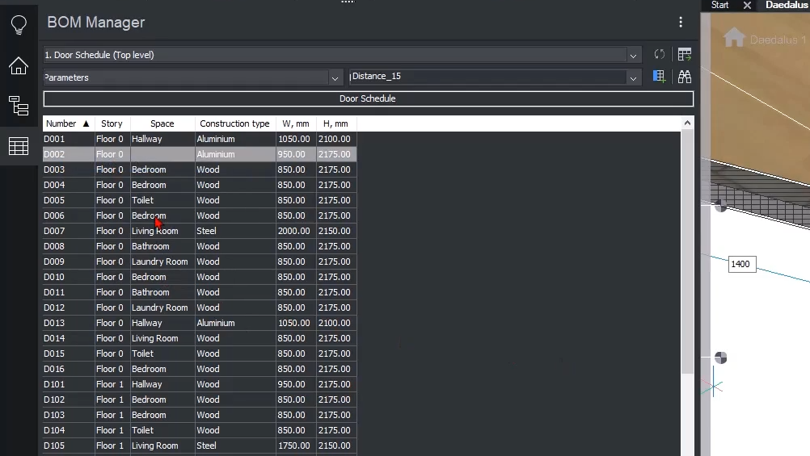Sort by the Number column header
Viewport: 810px width, 456px height.
click(x=68, y=123)
